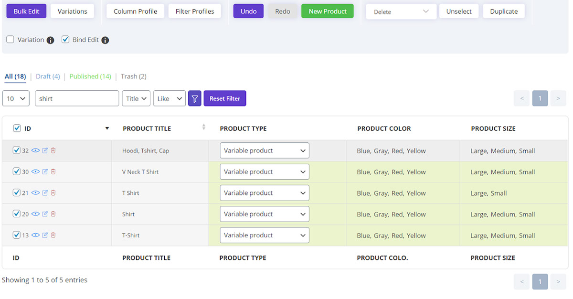
Task: Disable the Bind Edit checkbox
Action: (x=65, y=40)
